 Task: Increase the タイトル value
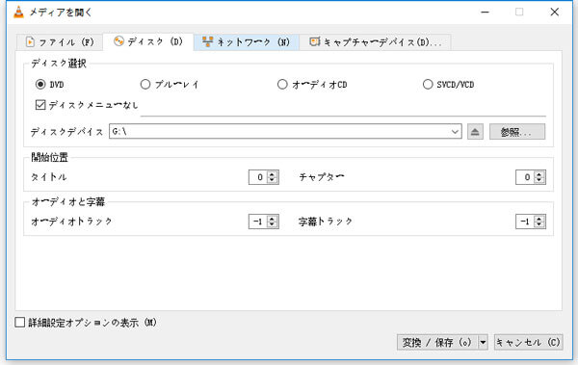click(x=272, y=174)
